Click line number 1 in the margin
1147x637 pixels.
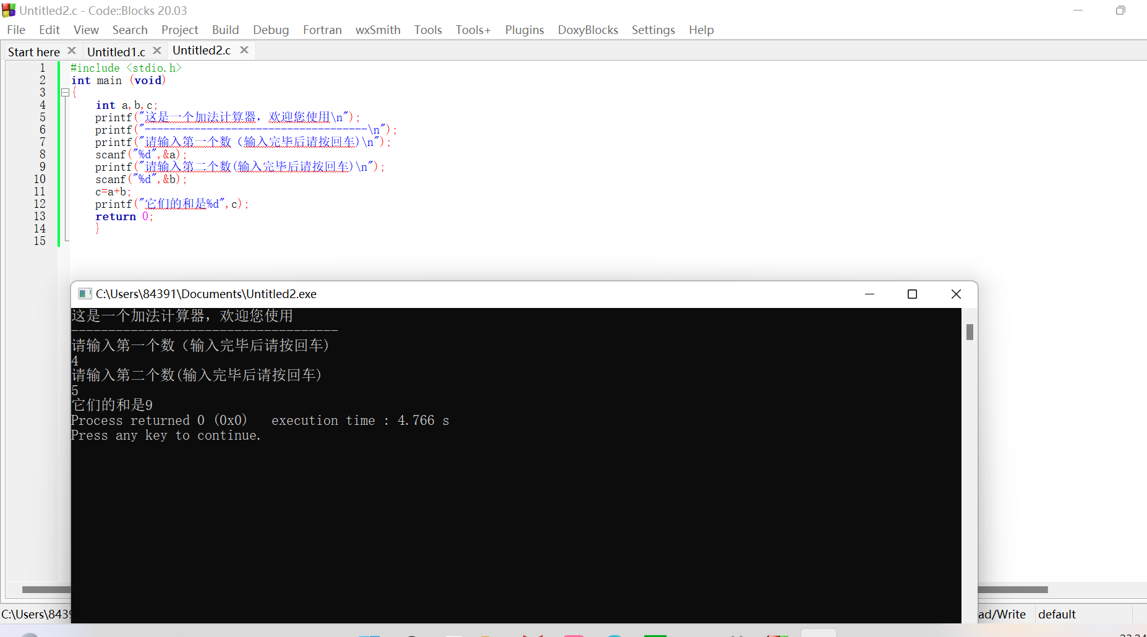tap(43, 68)
